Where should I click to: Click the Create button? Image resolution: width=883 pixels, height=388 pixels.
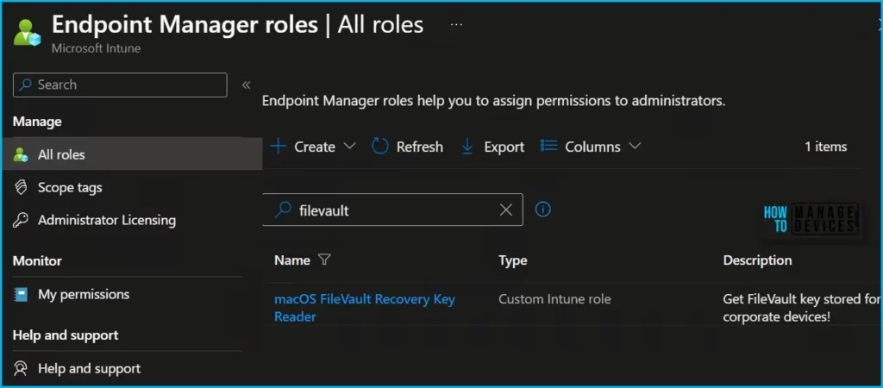pyautogui.click(x=313, y=147)
